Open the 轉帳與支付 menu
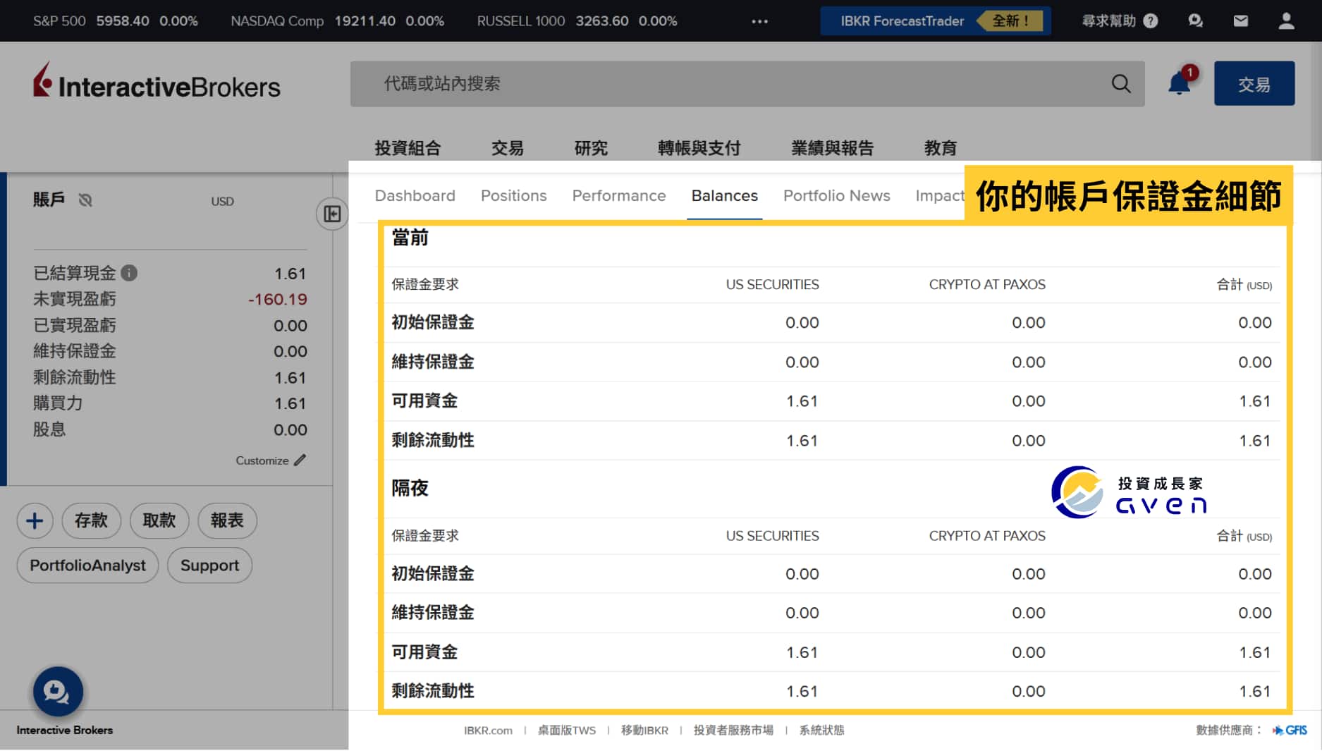The width and height of the screenshot is (1322, 751). click(699, 147)
